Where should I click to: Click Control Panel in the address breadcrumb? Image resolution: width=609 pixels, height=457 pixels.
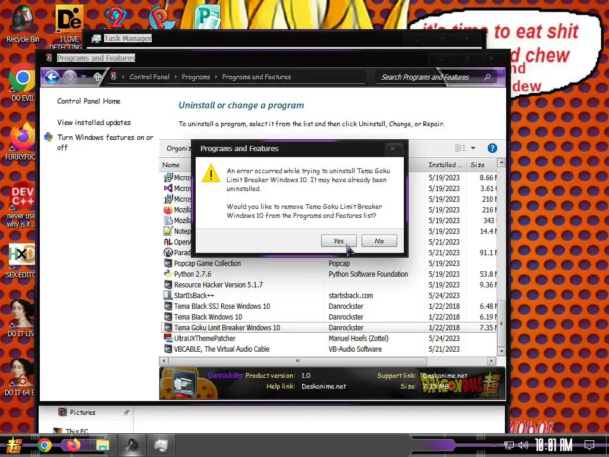[149, 77]
